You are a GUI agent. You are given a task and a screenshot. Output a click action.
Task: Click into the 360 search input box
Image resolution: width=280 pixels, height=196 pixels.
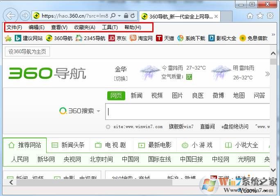187,112
